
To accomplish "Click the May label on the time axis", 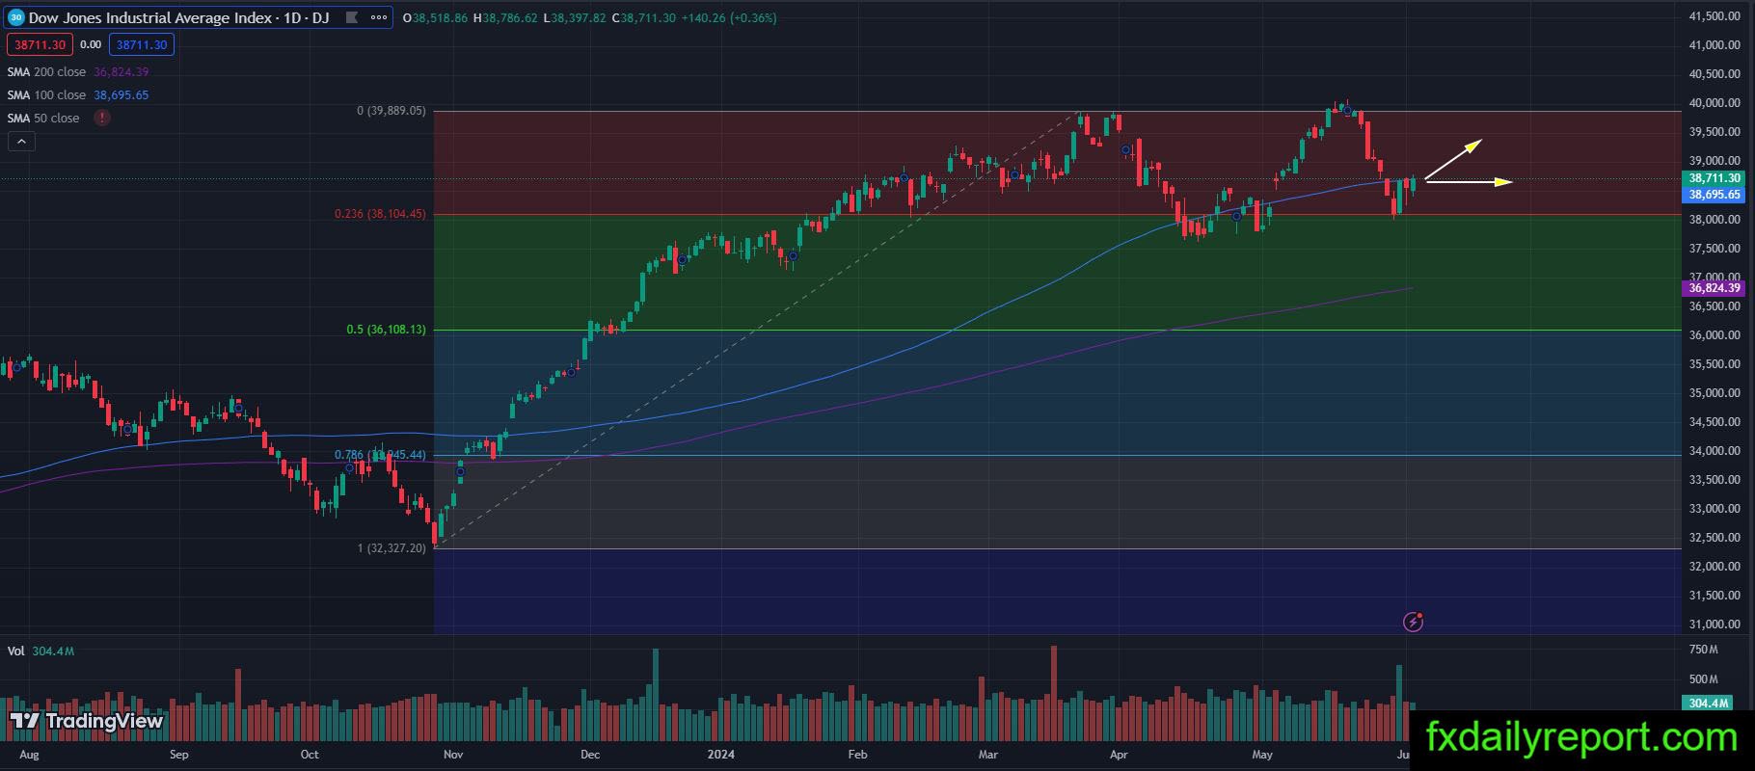I will pos(1262,754).
